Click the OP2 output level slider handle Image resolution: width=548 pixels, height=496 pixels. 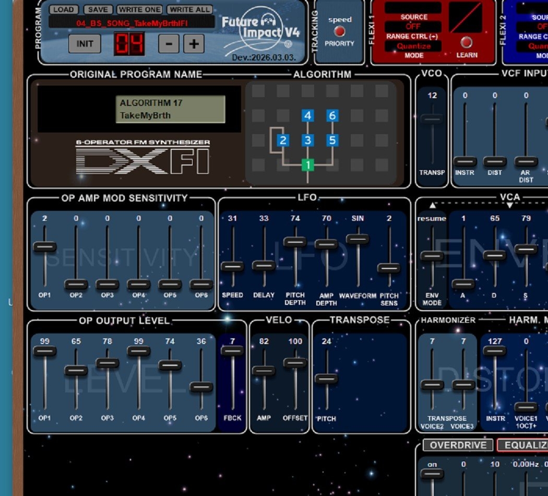[x=76, y=371]
